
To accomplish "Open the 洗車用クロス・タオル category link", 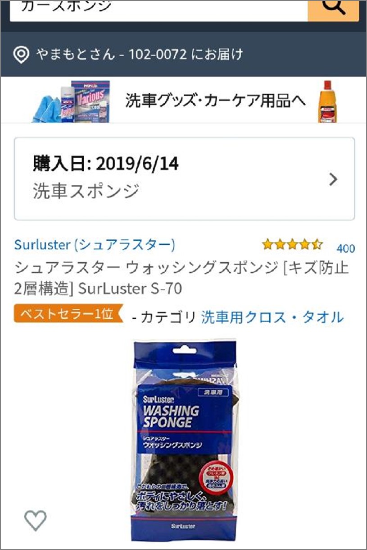I will pyautogui.click(x=272, y=317).
